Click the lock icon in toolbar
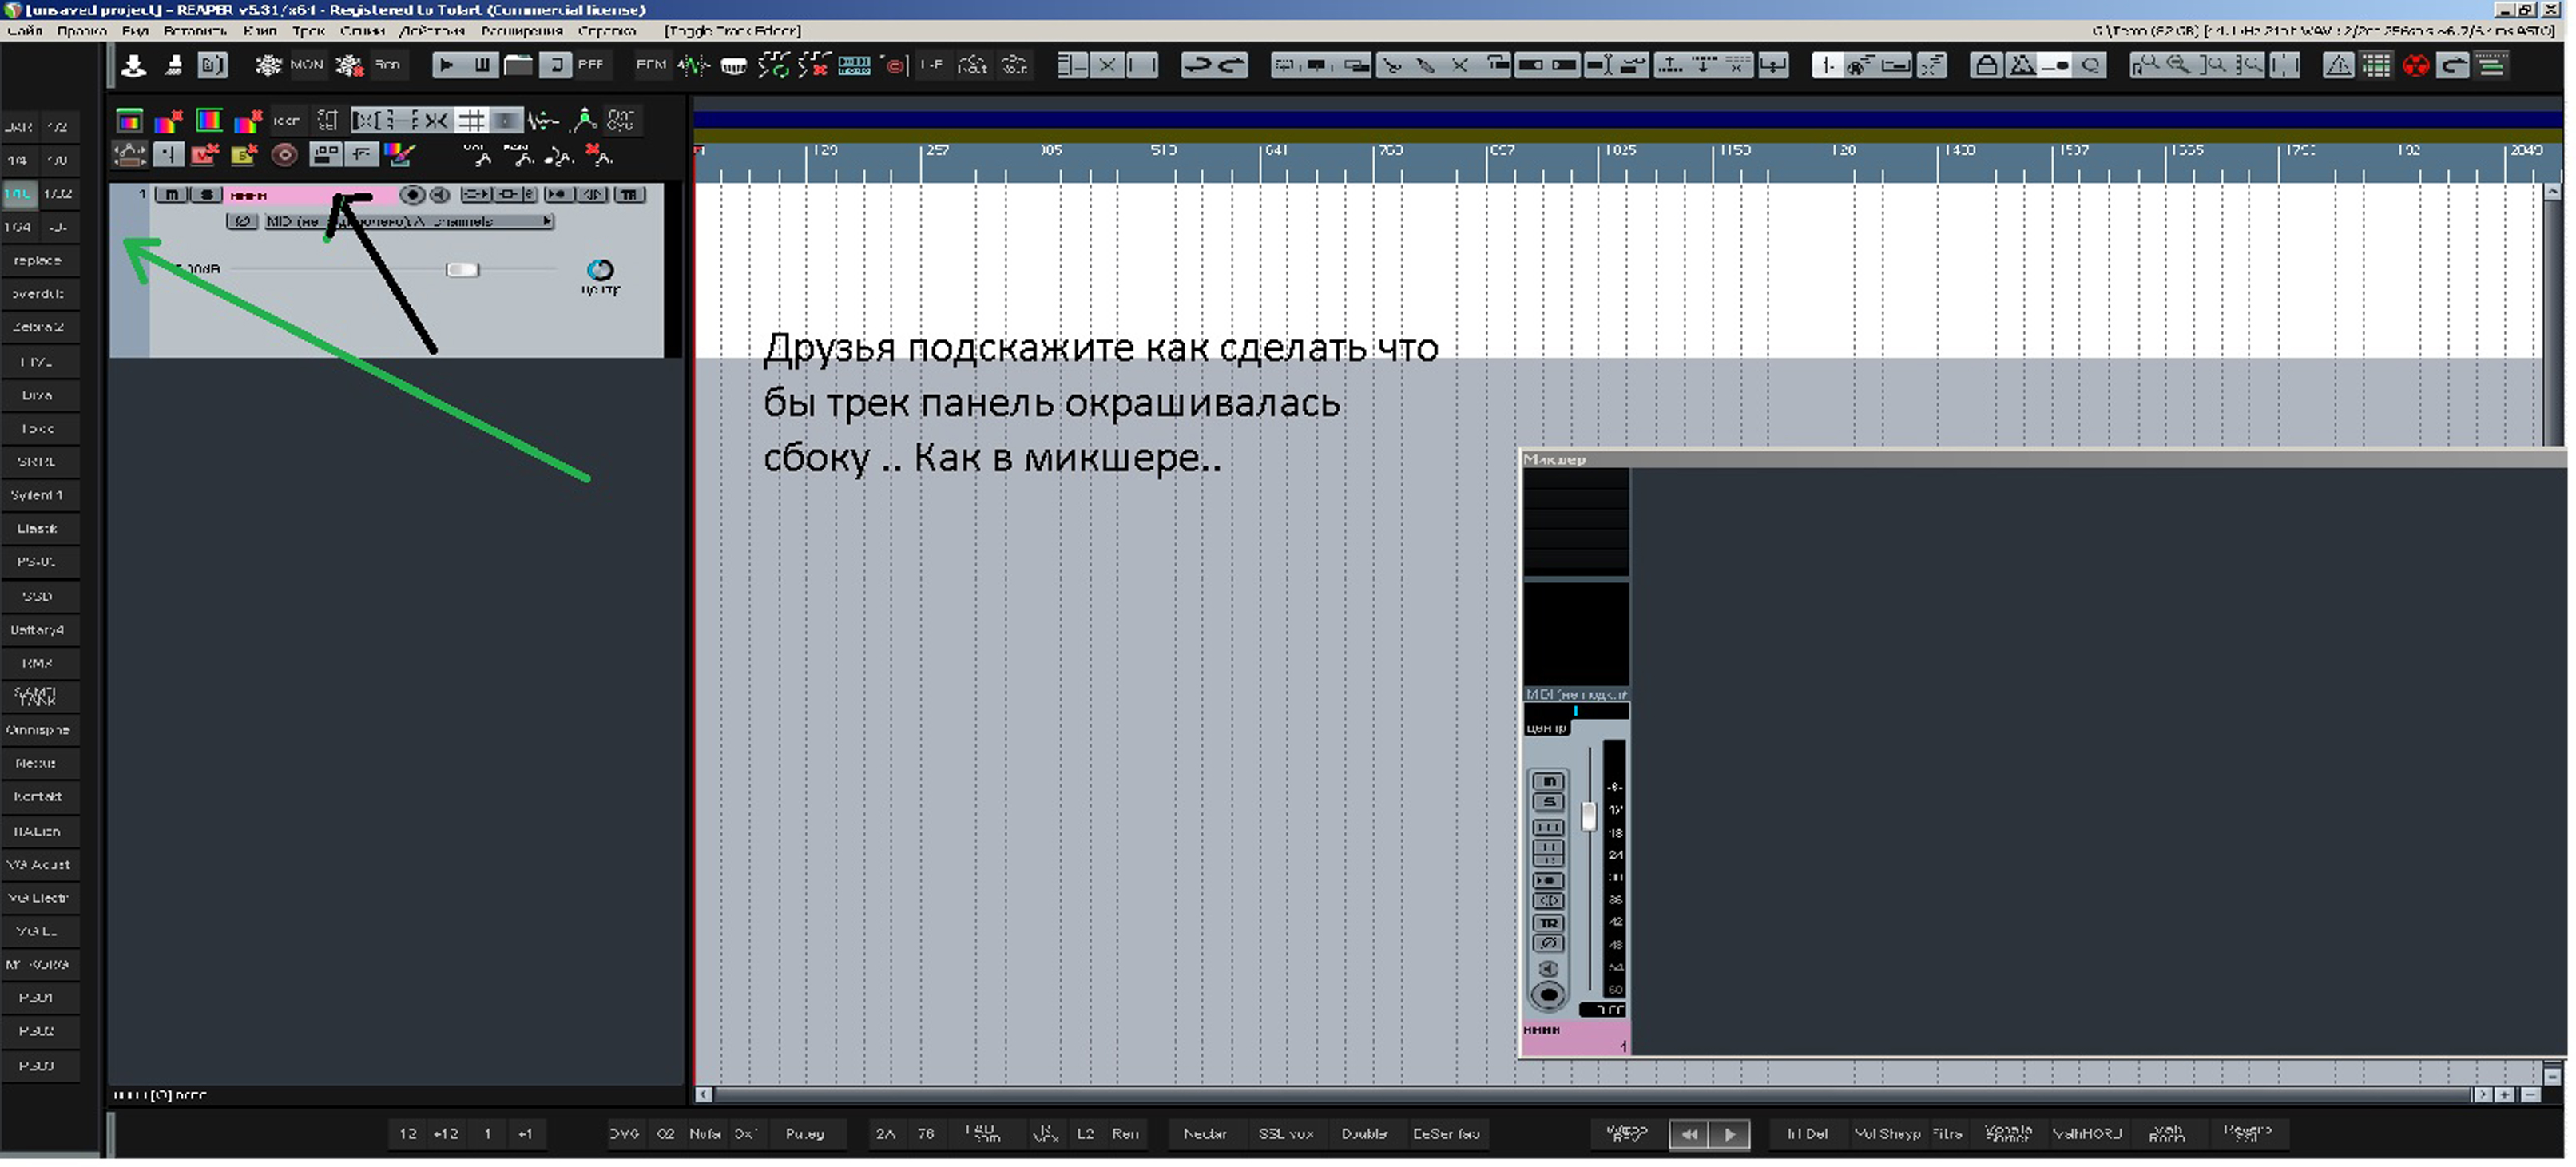 (x=1986, y=66)
